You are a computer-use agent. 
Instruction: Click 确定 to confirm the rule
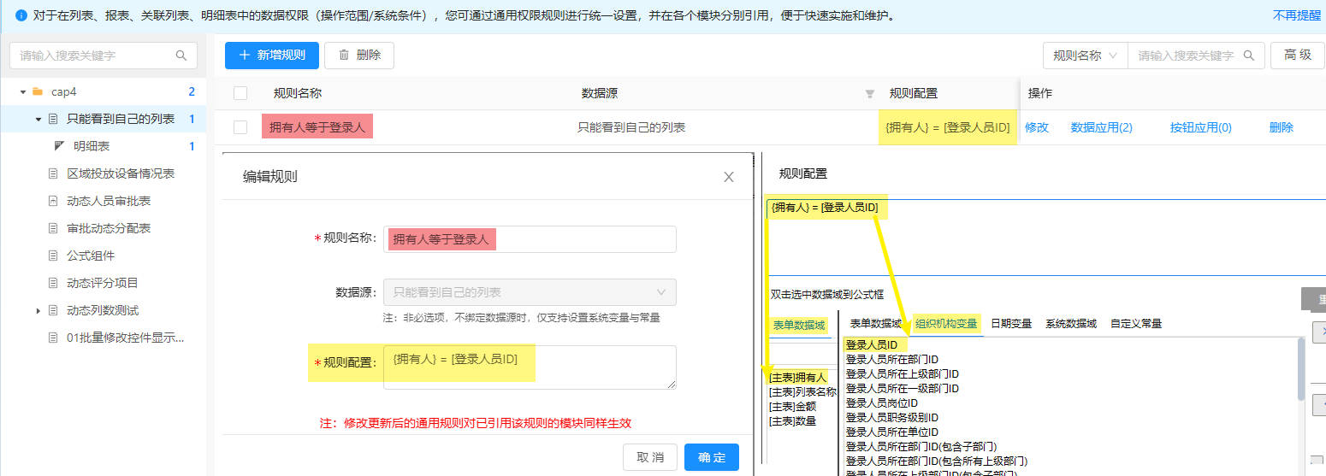[712, 457]
